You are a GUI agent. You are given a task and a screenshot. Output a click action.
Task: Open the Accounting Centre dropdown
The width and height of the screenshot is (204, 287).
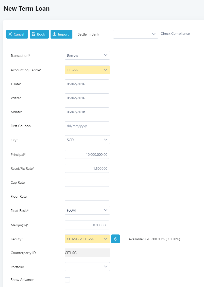87,70
